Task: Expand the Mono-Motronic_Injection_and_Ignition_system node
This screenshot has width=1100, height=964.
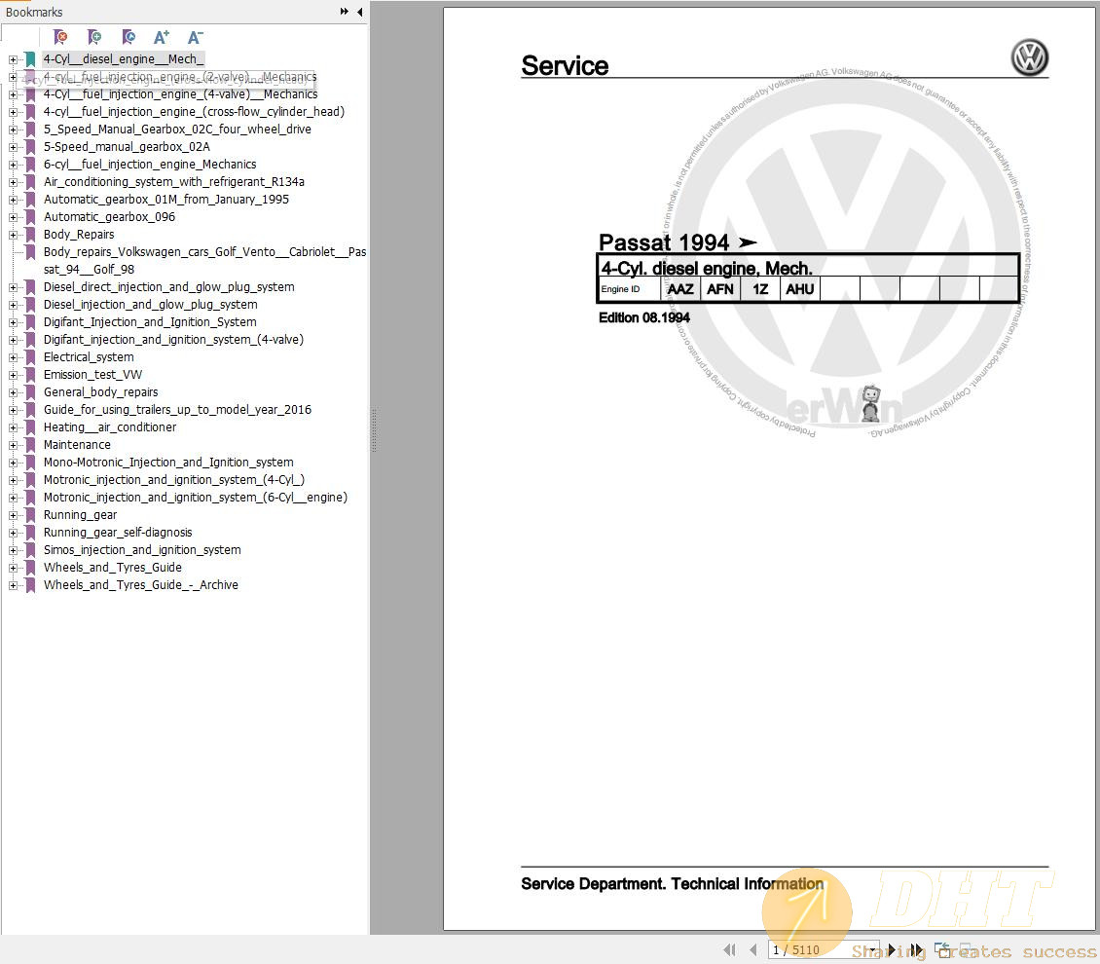Action: pyautogui.click(x=13, y=463)
